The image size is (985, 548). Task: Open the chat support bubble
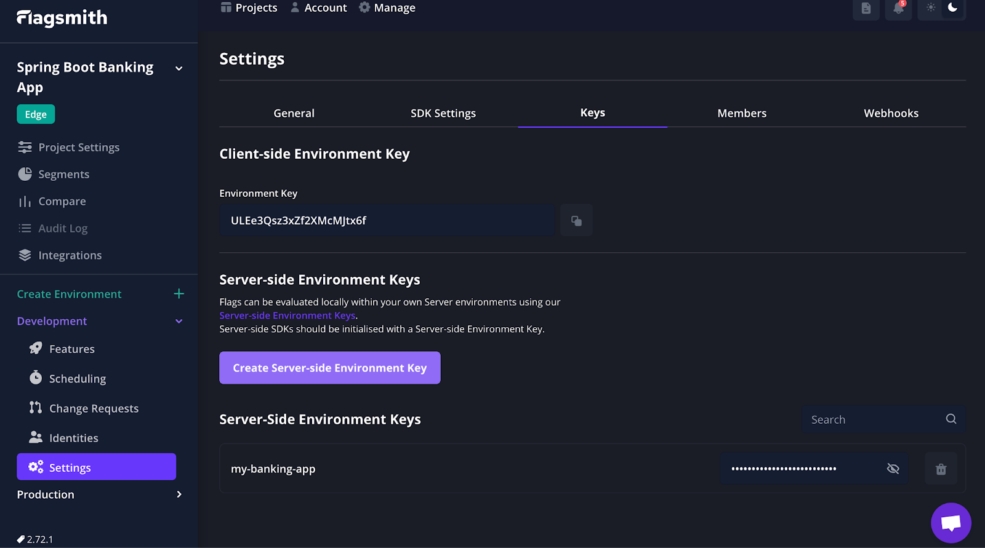click(951, 523)
